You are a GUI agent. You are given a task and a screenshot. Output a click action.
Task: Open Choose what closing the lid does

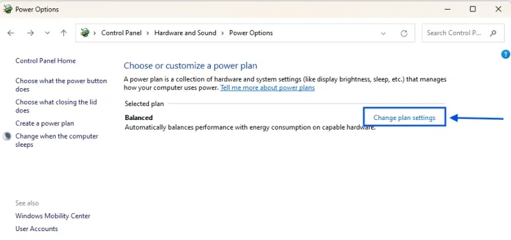point(56,106)
